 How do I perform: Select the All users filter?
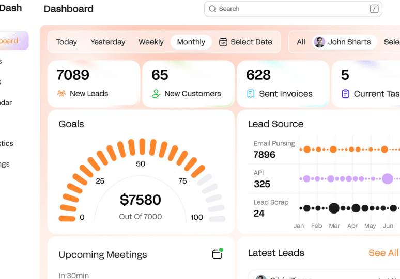pyautogui.click(x=301, y=42)
